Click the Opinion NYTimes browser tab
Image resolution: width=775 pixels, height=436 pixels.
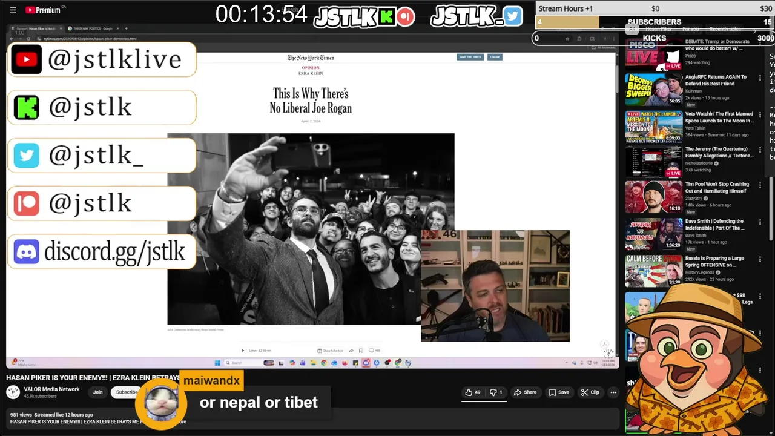tap(37, 28)
